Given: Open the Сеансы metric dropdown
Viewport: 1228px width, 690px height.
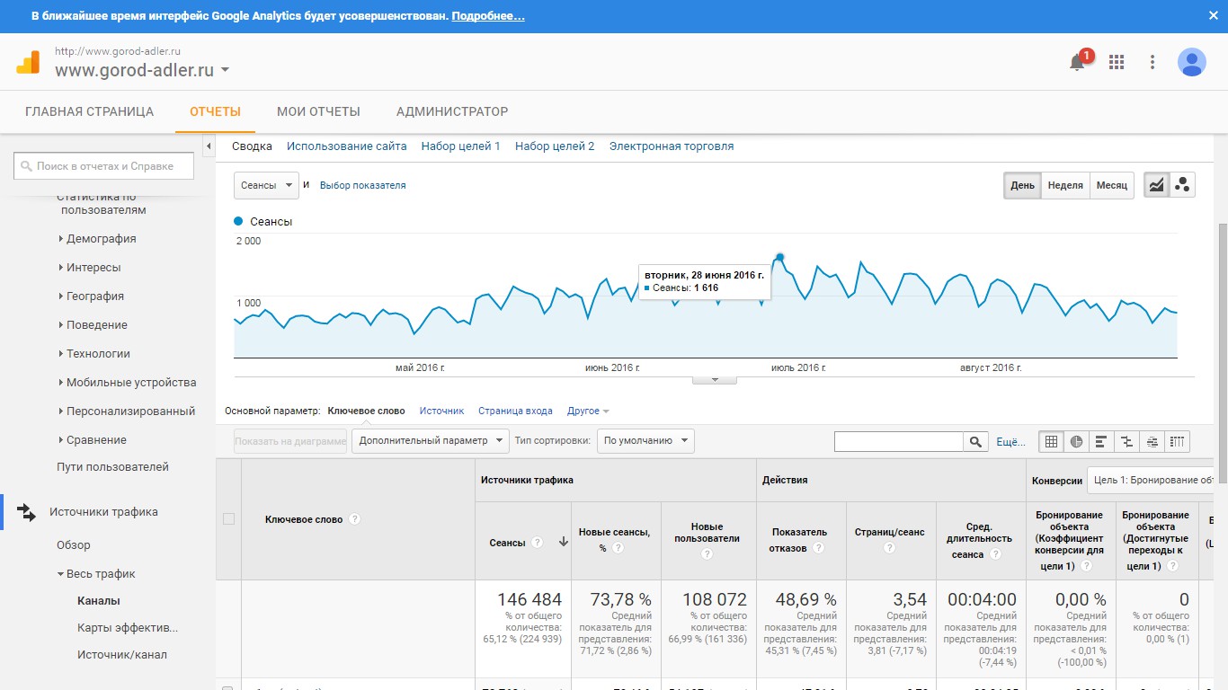Looking at the screenshot, I should point(266,185).
